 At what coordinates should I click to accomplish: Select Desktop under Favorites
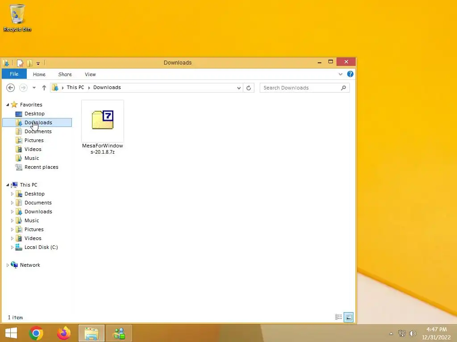point(34,114)
